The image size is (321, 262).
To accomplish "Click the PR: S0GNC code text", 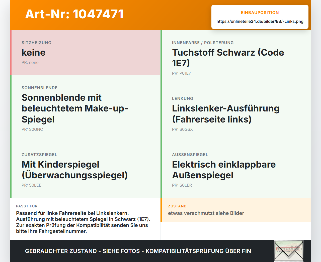I will pyautogui.click(x=32, y=129).
